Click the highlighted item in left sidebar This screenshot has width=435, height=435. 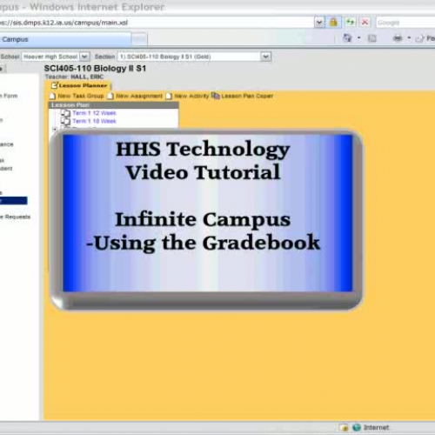pos(14,200)
